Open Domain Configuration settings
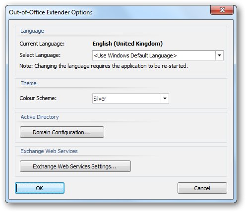The image size is (246, 212). (62, 132)
